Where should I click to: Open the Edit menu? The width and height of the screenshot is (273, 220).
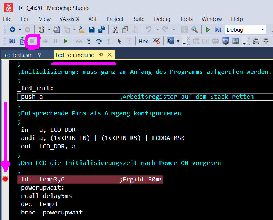tap(25, 19)
